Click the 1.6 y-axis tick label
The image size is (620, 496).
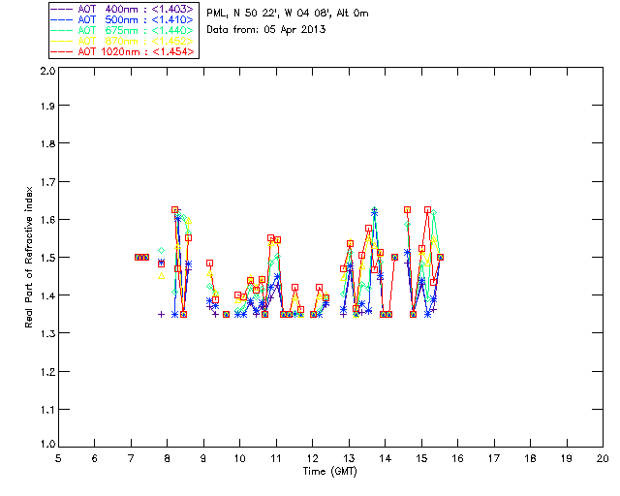tap(47, 220)
